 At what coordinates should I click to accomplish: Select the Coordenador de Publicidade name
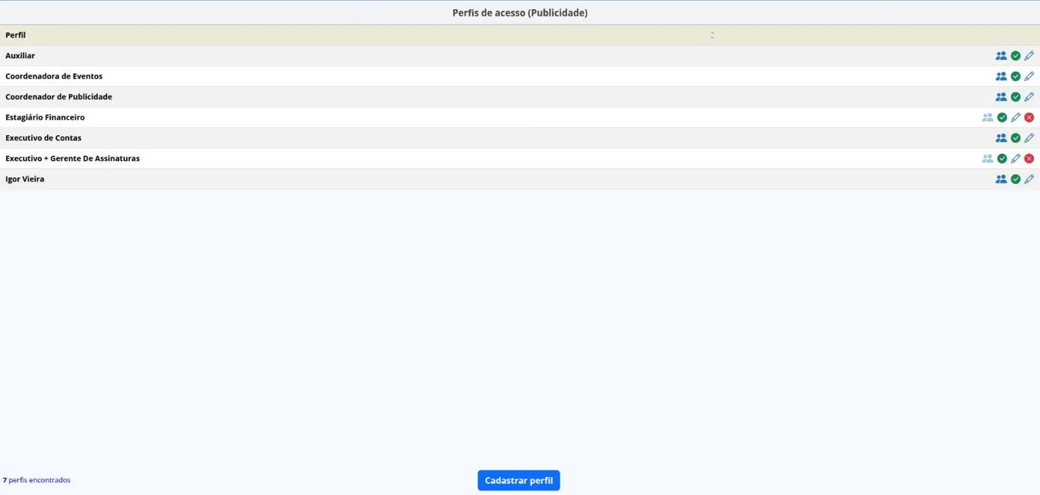point(59,97)
